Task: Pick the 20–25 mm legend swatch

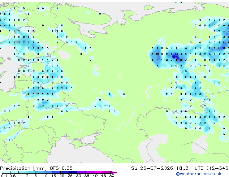Action: [65, 172]
